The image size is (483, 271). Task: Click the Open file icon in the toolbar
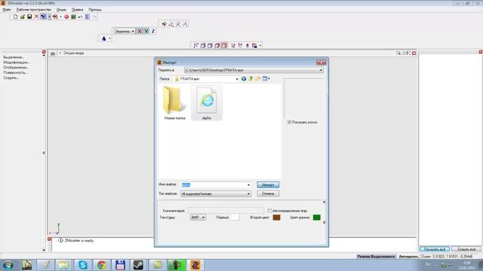[x=23, y=17]
